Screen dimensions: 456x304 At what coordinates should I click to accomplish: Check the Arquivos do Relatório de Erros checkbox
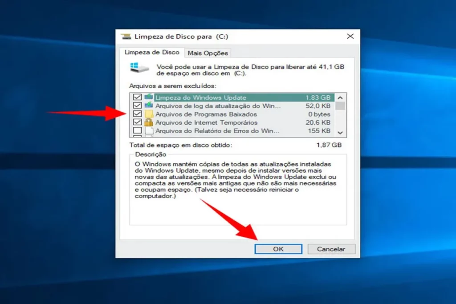pyautogui.click(x=137, y=130)
